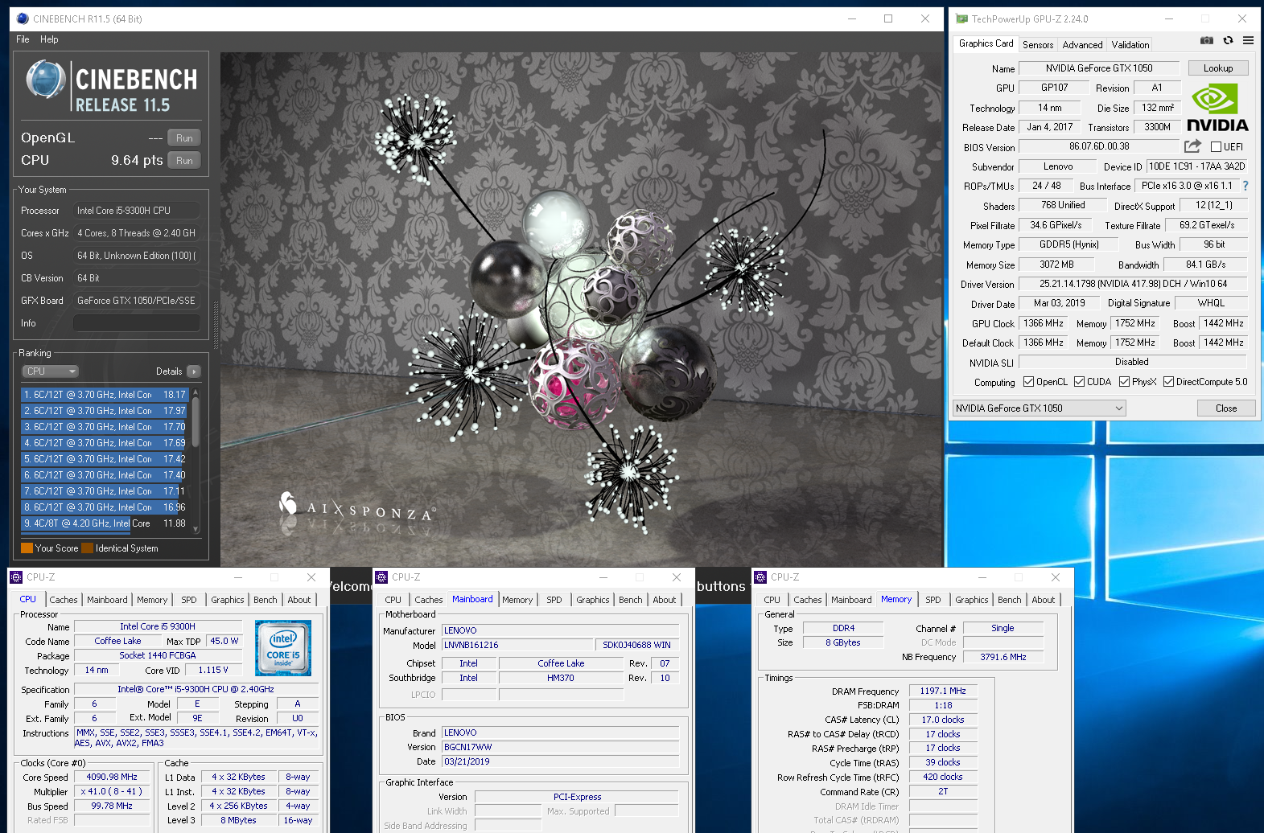The image size is (1264, 833).
Task: Click the Bus Interface question mark
Action: pos(1245,186)
